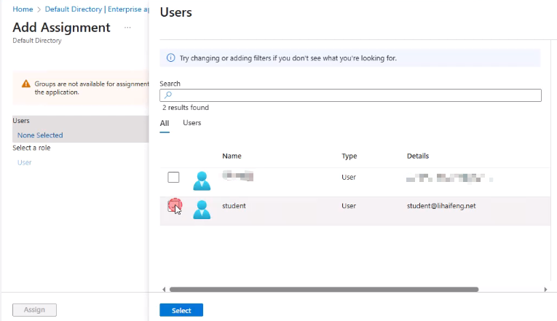Open the ellipsis menu next to Add Assignment
Image resolution: width=557 pixels, height=321 pixels.
pos(127,28)
